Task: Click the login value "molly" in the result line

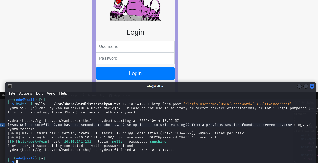Action: [x=117, y=142]
